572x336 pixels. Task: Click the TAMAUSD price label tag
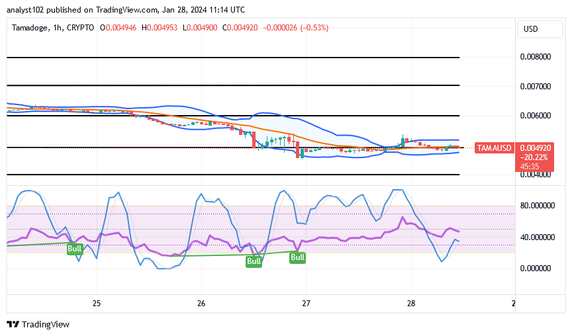click(x=495, y=148)
